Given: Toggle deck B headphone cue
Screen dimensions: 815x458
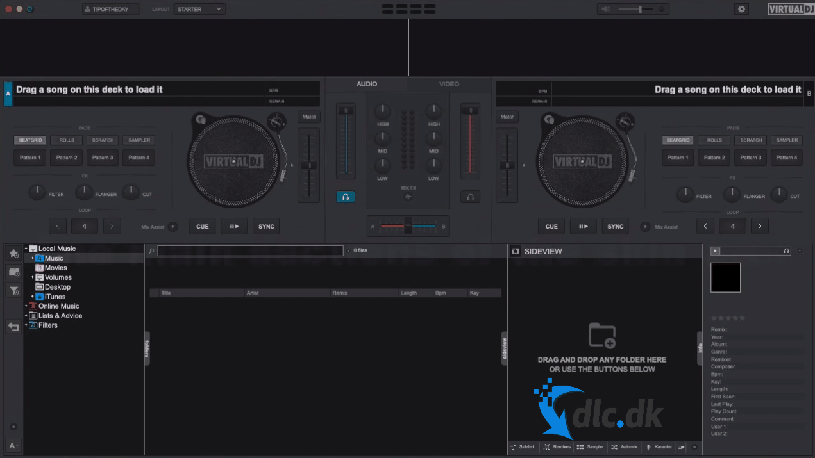Looking at the screenshot, I should (470, 197).
